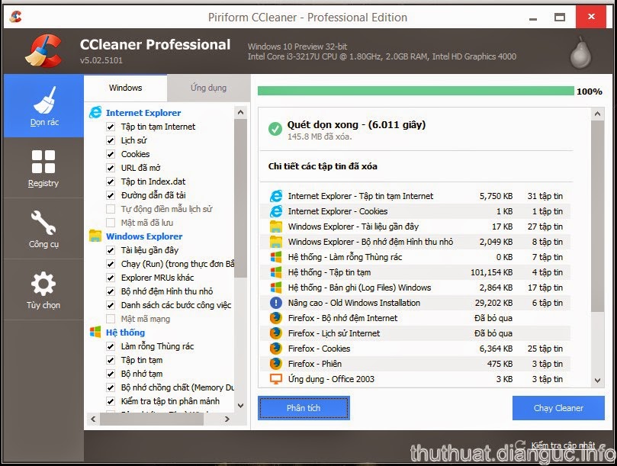Click Windows icon beside Hệ thống - Tập tin tạm result
This screenshot has height=466, width=617.
pos(276,272)
